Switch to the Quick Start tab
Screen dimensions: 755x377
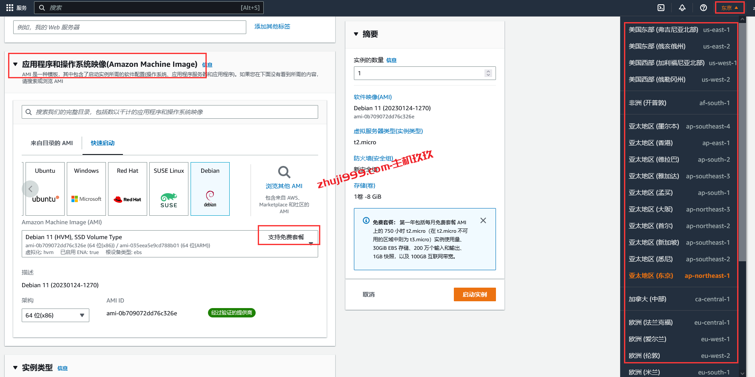[x=103, y=143]
